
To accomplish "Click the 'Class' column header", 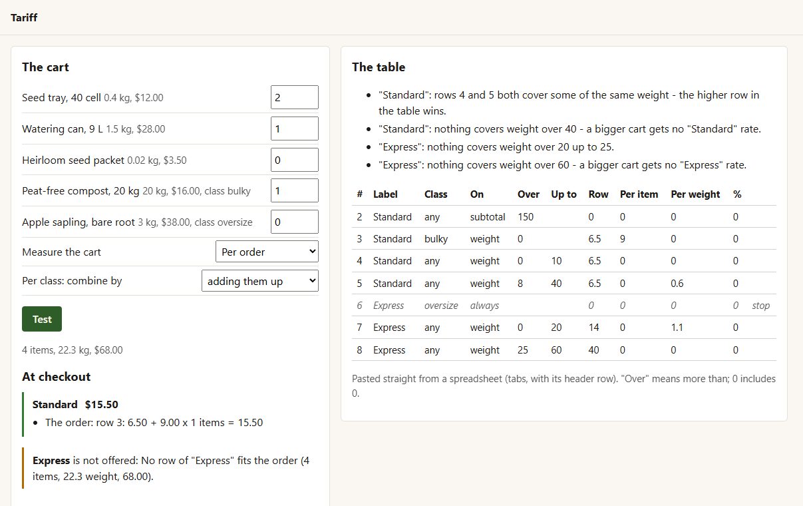I will click(436, 194).
